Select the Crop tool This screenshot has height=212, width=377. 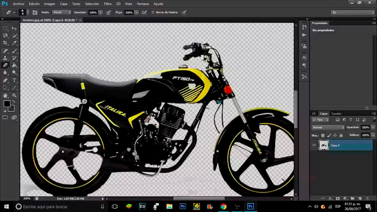pyautogui.click(x=5, y=43)
